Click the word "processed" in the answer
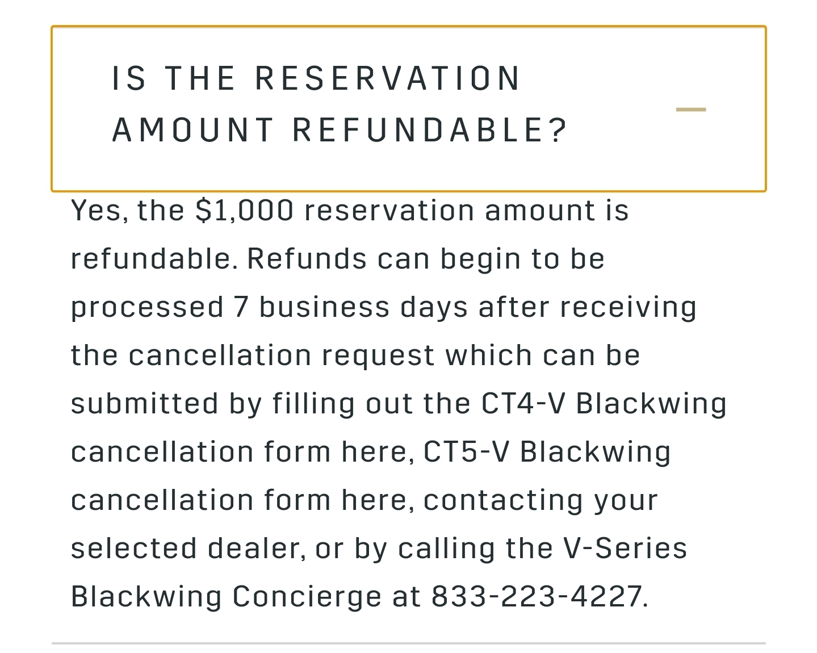This screenshot has width=817, height=653. 147,307
